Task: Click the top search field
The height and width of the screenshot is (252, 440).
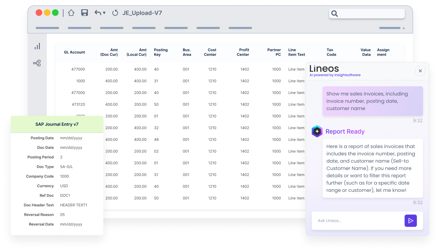Action: [x=367, y=14]
